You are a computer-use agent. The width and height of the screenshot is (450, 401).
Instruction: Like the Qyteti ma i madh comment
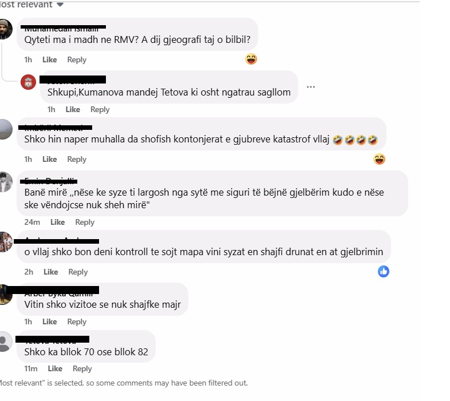[x=50, y=59]
